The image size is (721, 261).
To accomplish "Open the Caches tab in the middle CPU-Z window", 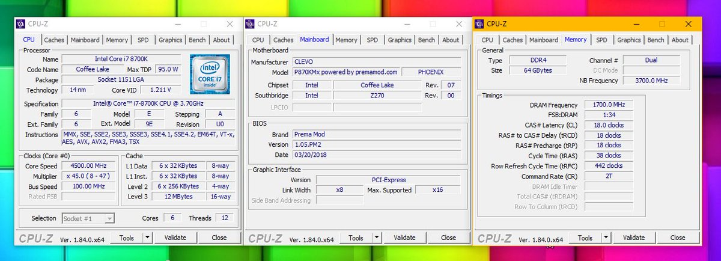I will [284, 40].
